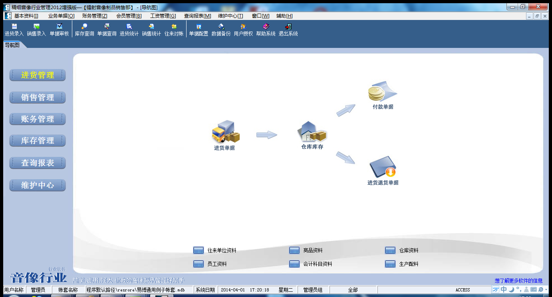Image resolution: width=552 pixels, height=297 pixels.
Task: Open 维护中心 menu bar item
Action: [x=230, y=16]
